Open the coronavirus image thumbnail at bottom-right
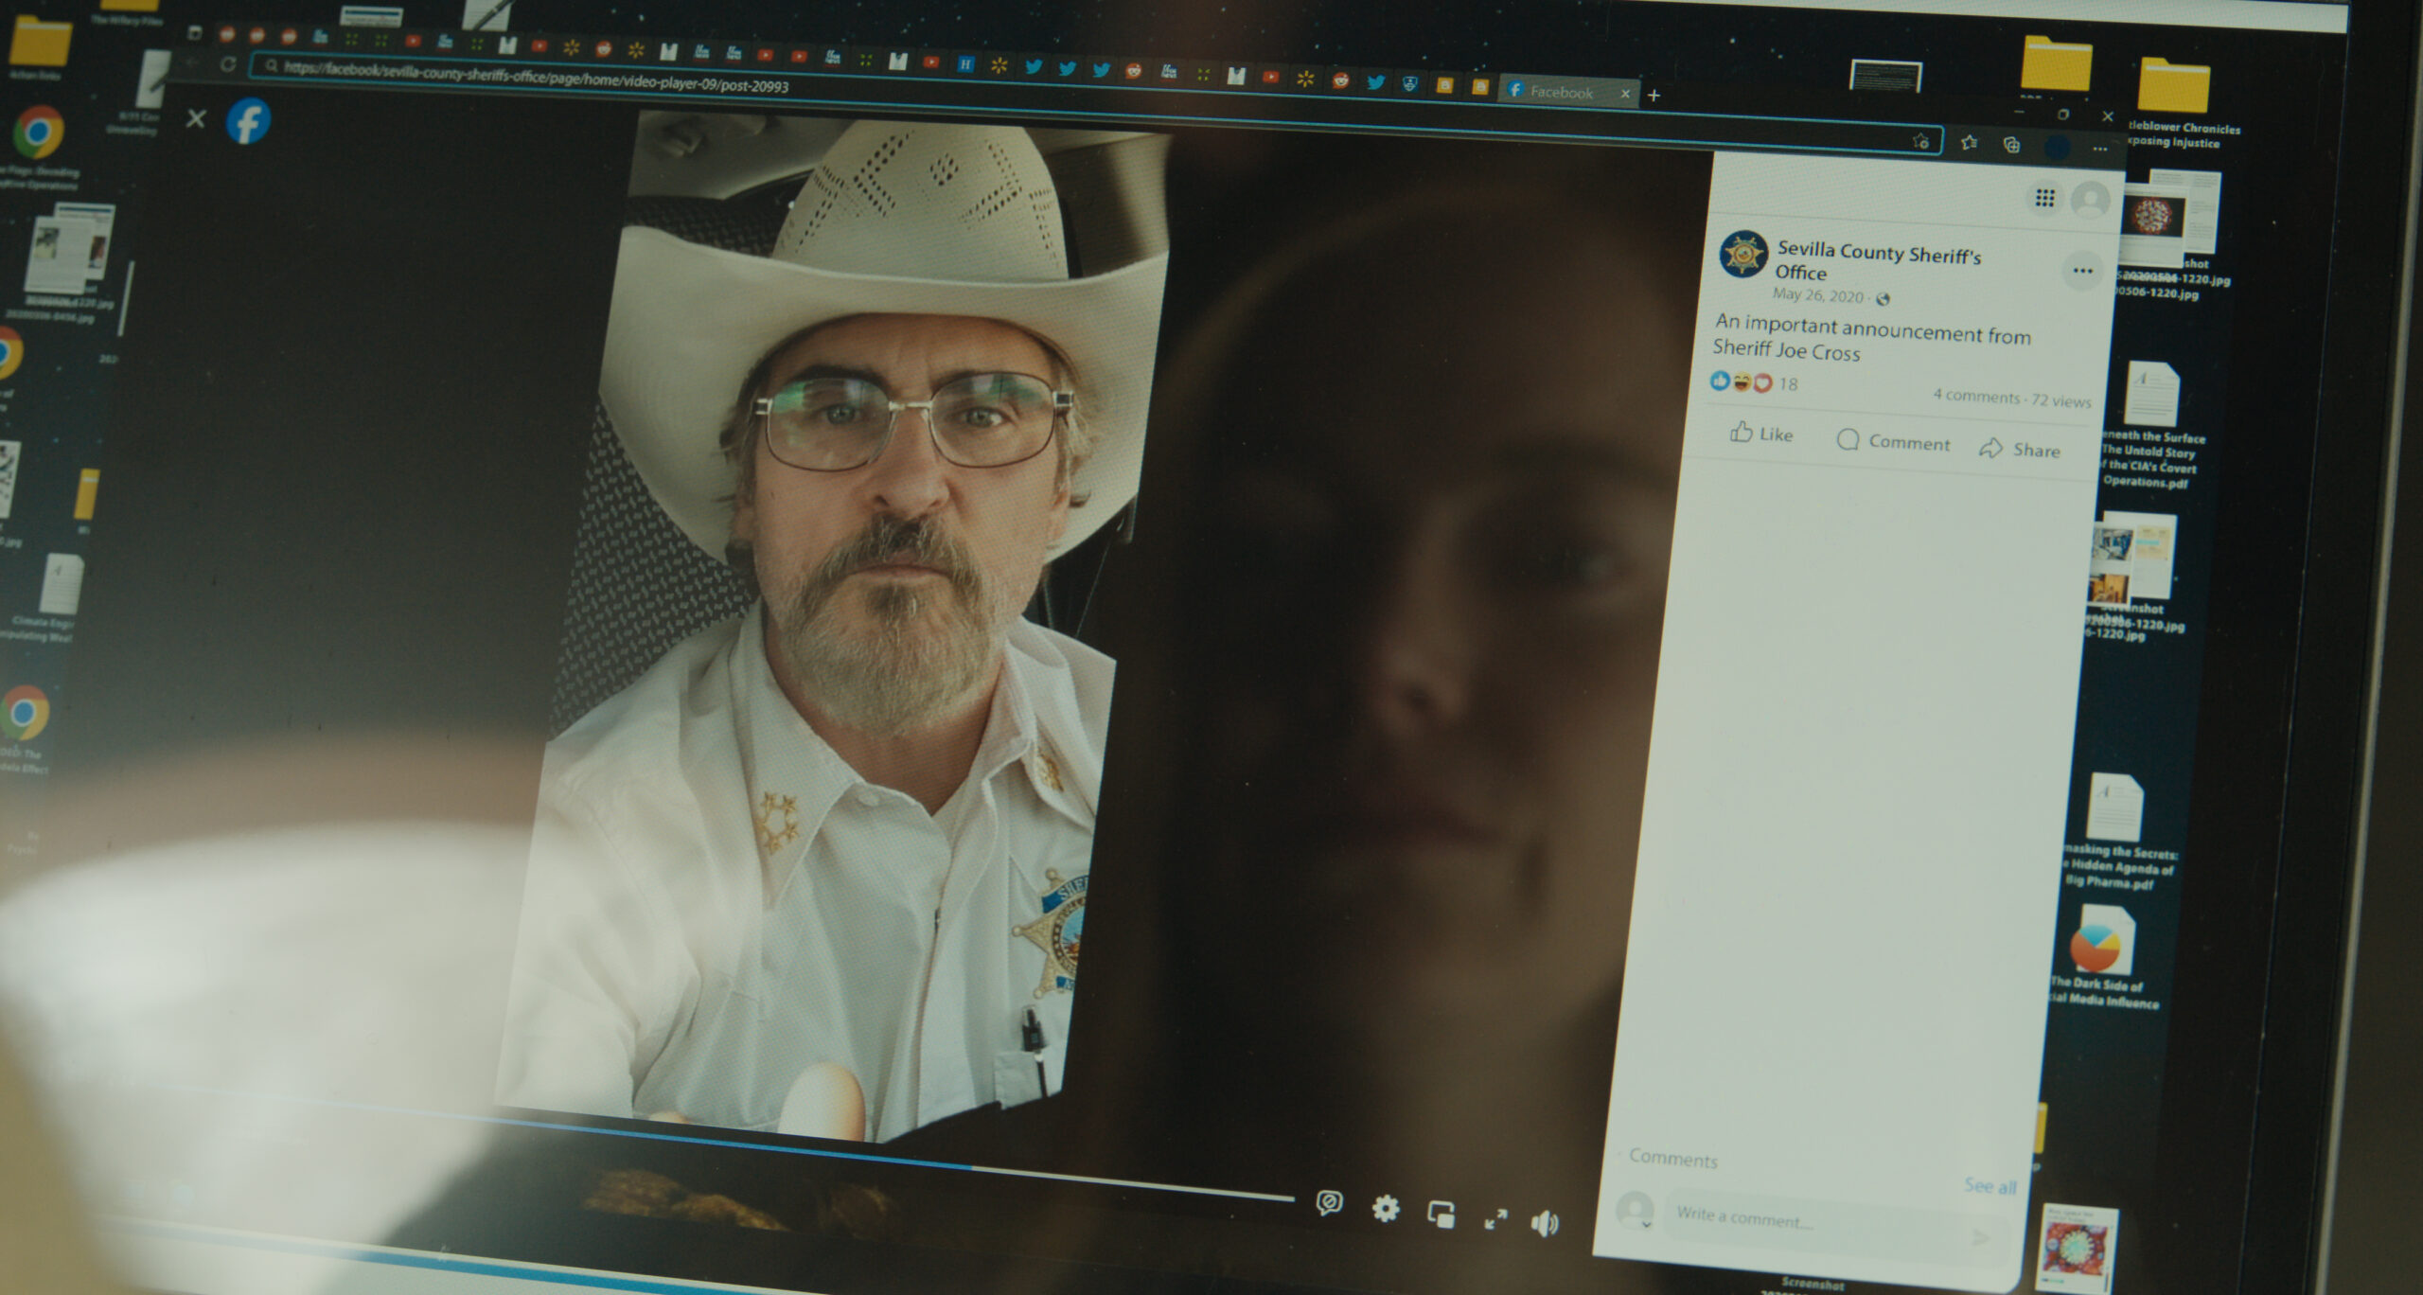Viewport: 2423px width, 1295px height. [2077, 1248]
